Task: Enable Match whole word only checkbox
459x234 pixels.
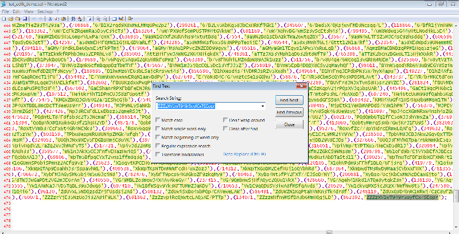Action: (x=158, y=128)
